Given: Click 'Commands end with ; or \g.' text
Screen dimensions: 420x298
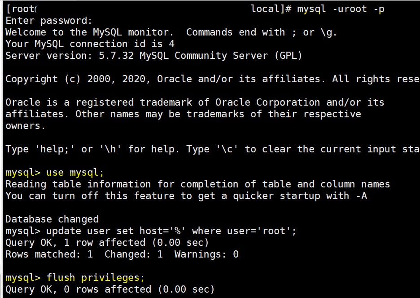Looking at the screenshot, I should tap(262, 32).
